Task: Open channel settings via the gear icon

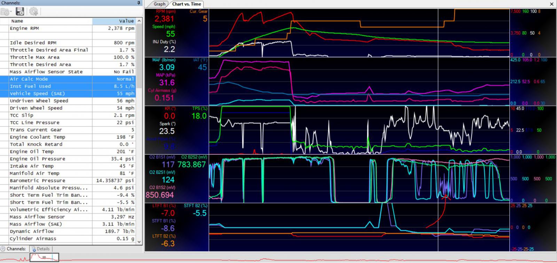Action: (33, 12)
